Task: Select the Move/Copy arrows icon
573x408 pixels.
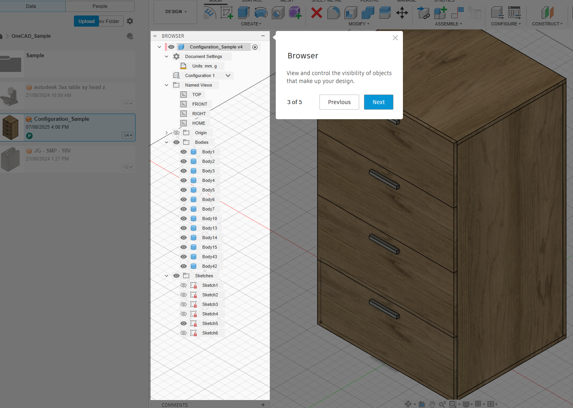Action: (402, 13)
